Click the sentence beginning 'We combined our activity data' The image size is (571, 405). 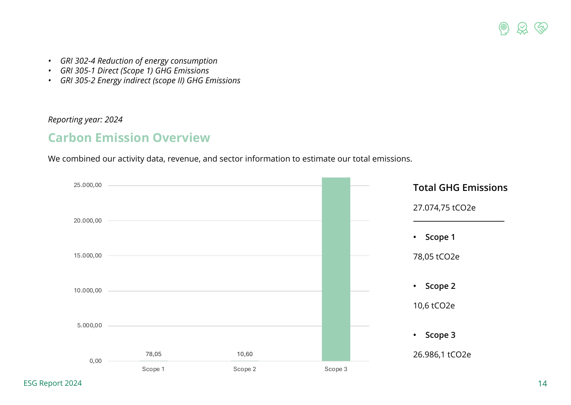(230, 159)
